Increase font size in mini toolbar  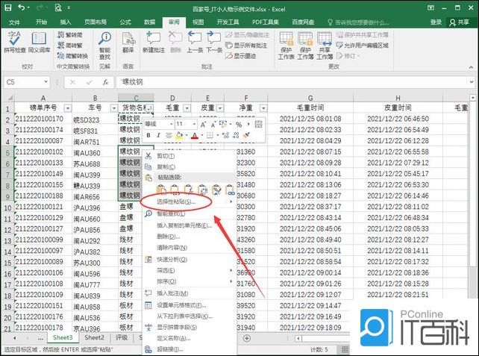[203, 124]
